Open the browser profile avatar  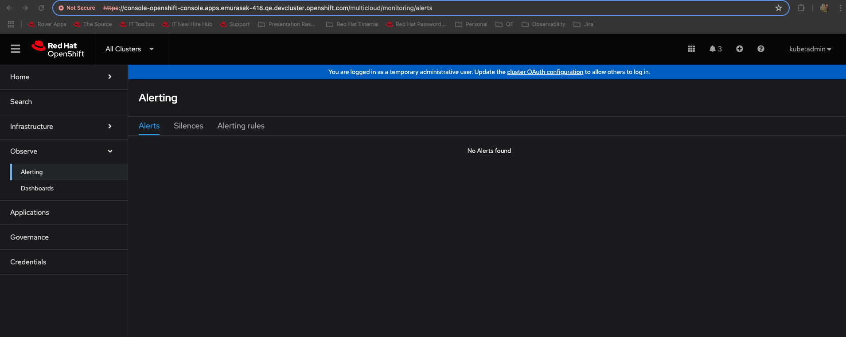pos(824,8)
